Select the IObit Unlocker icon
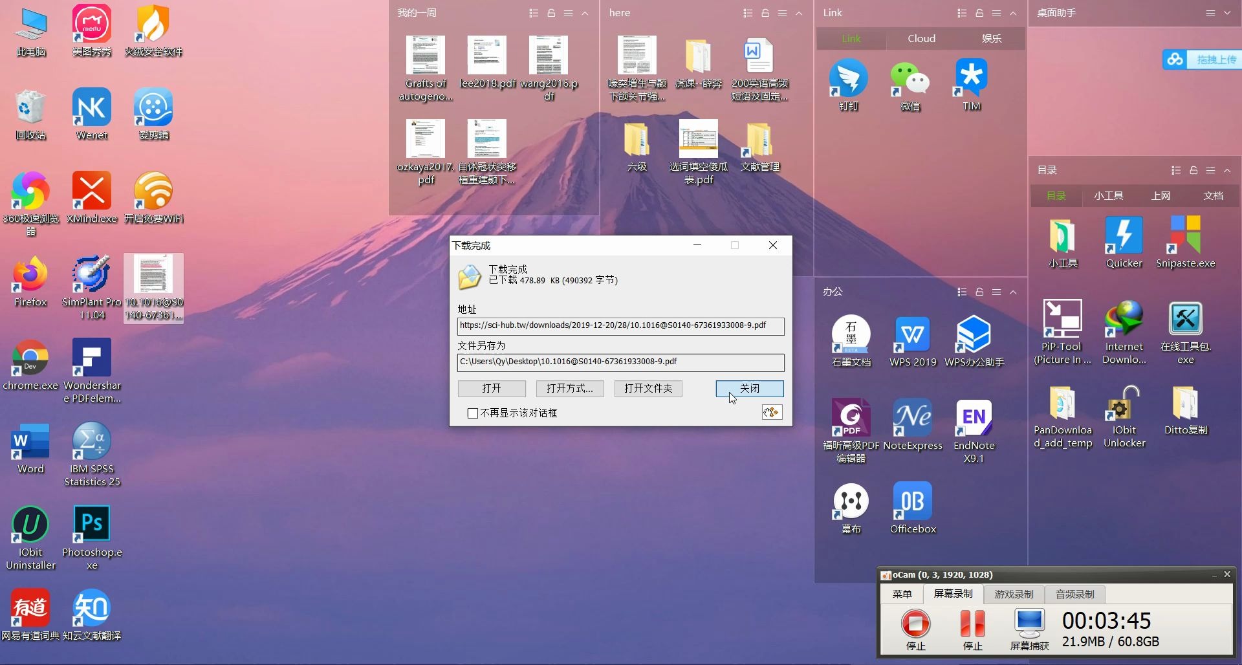This screenshot has height=665, width=1242. pos(1124,416)
